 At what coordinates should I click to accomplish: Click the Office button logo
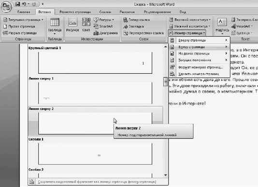pyautogui.click(x=6, y=7)
